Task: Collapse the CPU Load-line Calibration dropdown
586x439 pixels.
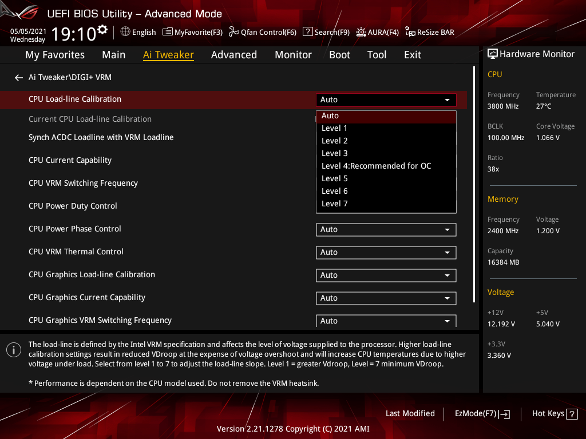Action: click(x=386, y=99)
